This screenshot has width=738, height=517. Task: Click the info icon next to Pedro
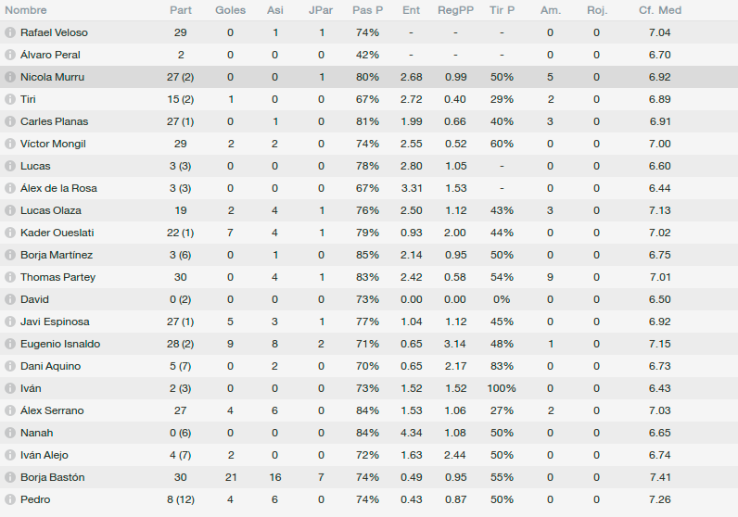(x=10, y=499)
